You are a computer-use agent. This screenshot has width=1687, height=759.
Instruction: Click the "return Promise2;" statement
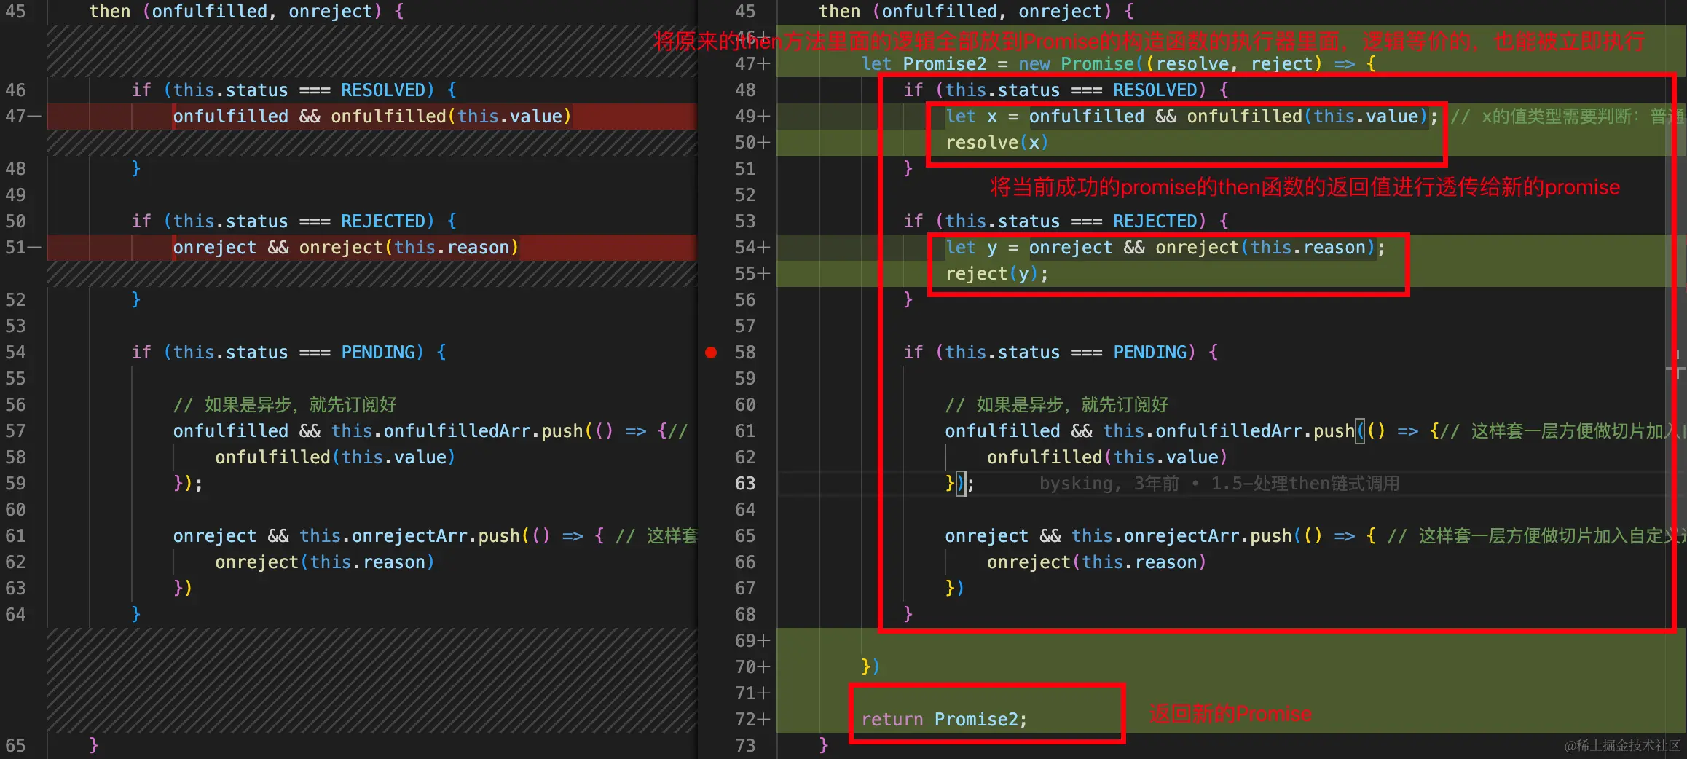944,720
